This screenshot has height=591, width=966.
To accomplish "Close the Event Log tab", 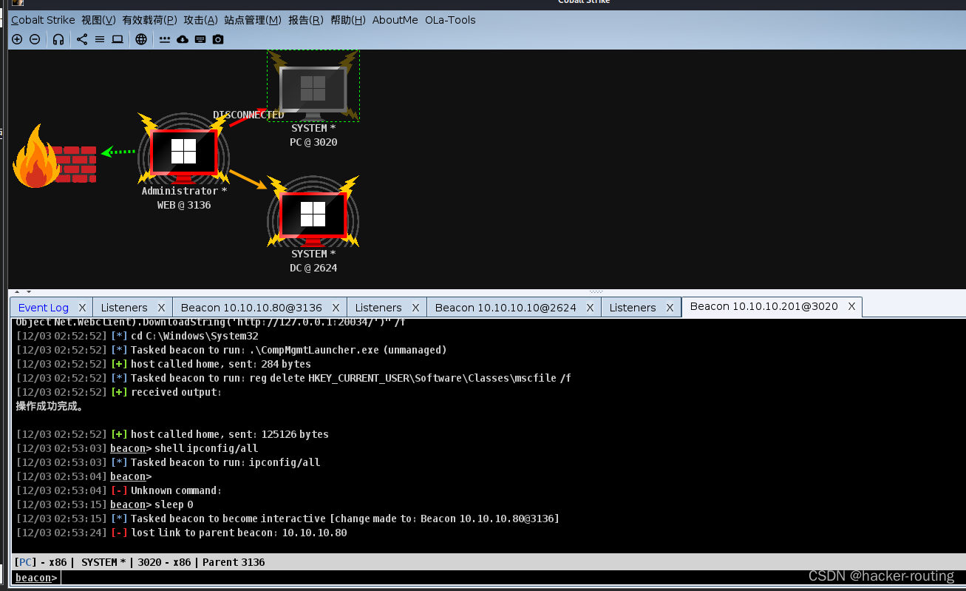I will click(82, 308).
